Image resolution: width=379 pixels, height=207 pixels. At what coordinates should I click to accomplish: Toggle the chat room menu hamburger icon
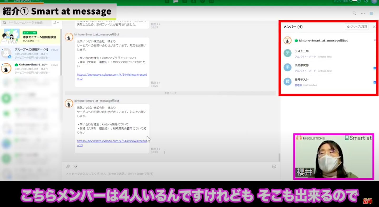click(371, 13)
